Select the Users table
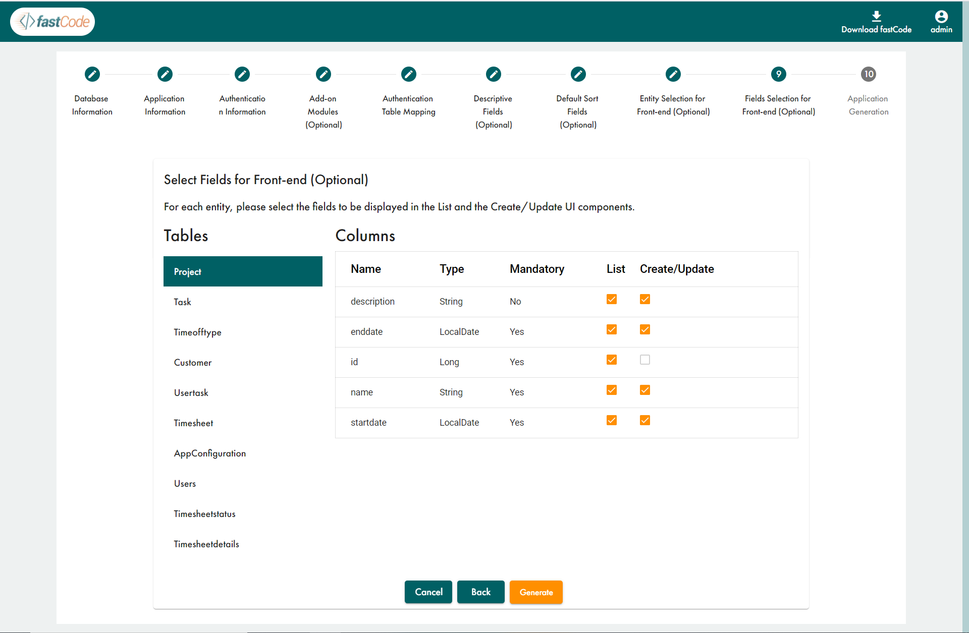The image size is (969, 633). (x=243, y=483)
